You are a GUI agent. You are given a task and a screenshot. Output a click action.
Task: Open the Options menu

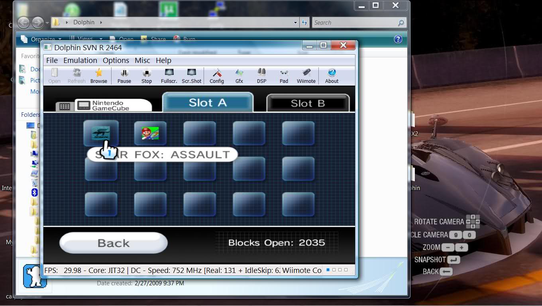(x=116, y=60)
